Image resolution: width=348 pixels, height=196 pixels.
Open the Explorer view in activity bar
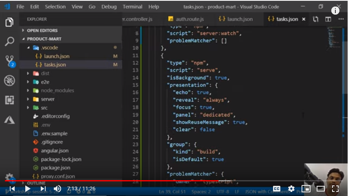click(x=9, y=22)
